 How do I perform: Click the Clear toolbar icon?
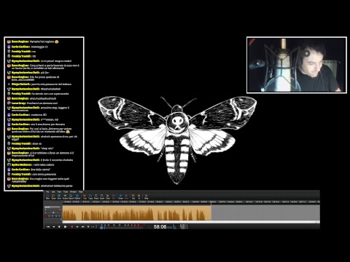coord(108,196)
